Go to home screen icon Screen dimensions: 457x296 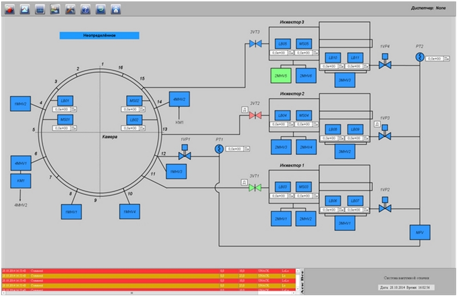[x=116, y=9]
